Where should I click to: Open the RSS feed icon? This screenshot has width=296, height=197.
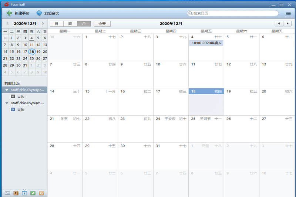pos(41,193)
